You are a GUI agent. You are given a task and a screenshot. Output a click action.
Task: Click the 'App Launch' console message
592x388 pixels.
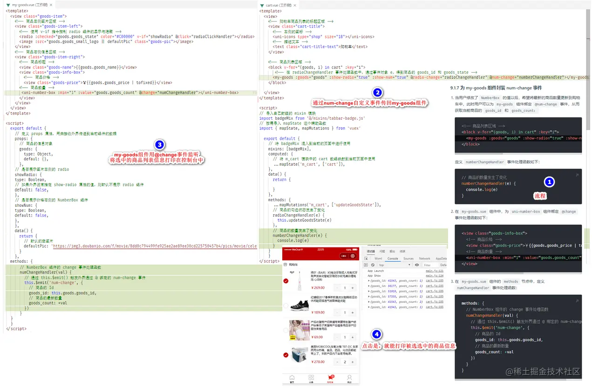point(376,271)
